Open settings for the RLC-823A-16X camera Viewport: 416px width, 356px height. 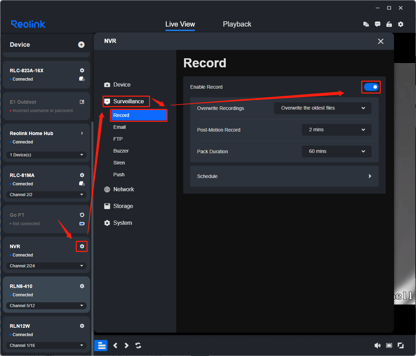tap(82, 70)
